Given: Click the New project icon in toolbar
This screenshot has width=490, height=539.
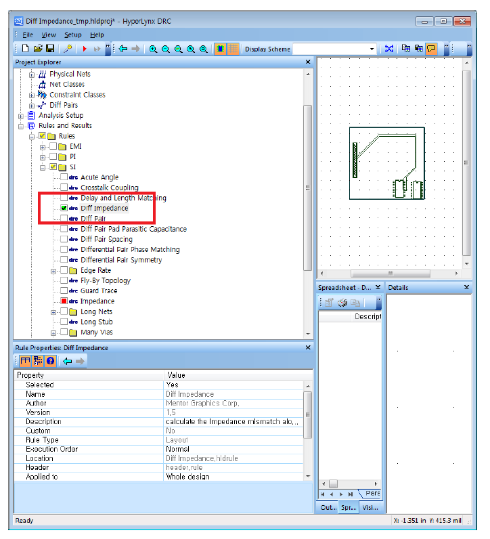Looking at the screenshot, I should tap(25, 49).
